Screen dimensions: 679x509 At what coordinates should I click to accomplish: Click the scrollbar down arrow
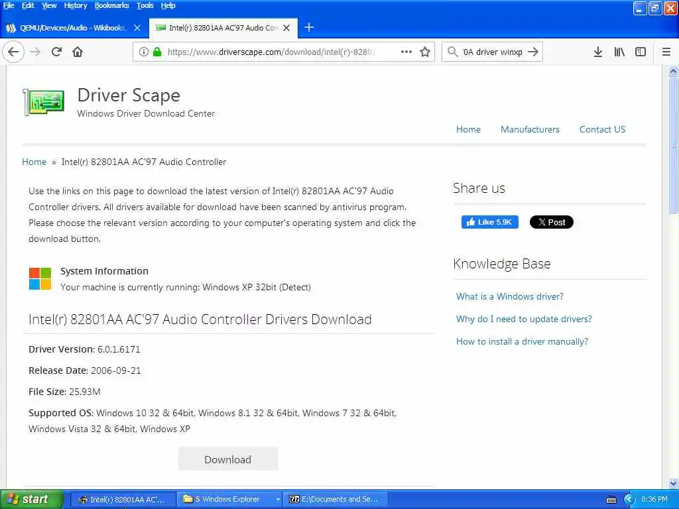point(673,483)
